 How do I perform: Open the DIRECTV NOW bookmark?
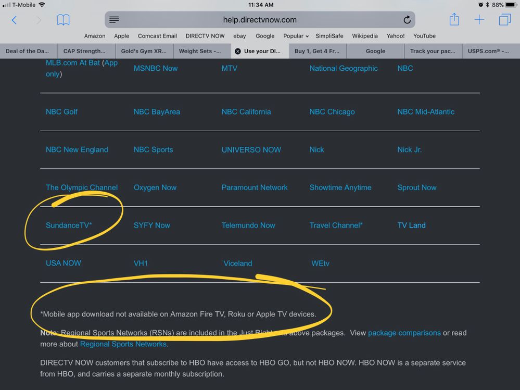coord(205,36)
